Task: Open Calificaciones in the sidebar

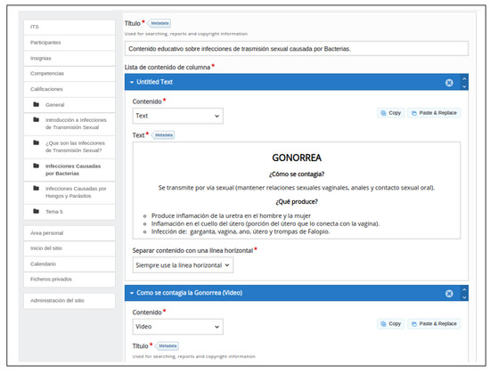Action: (x=69, y=89)
